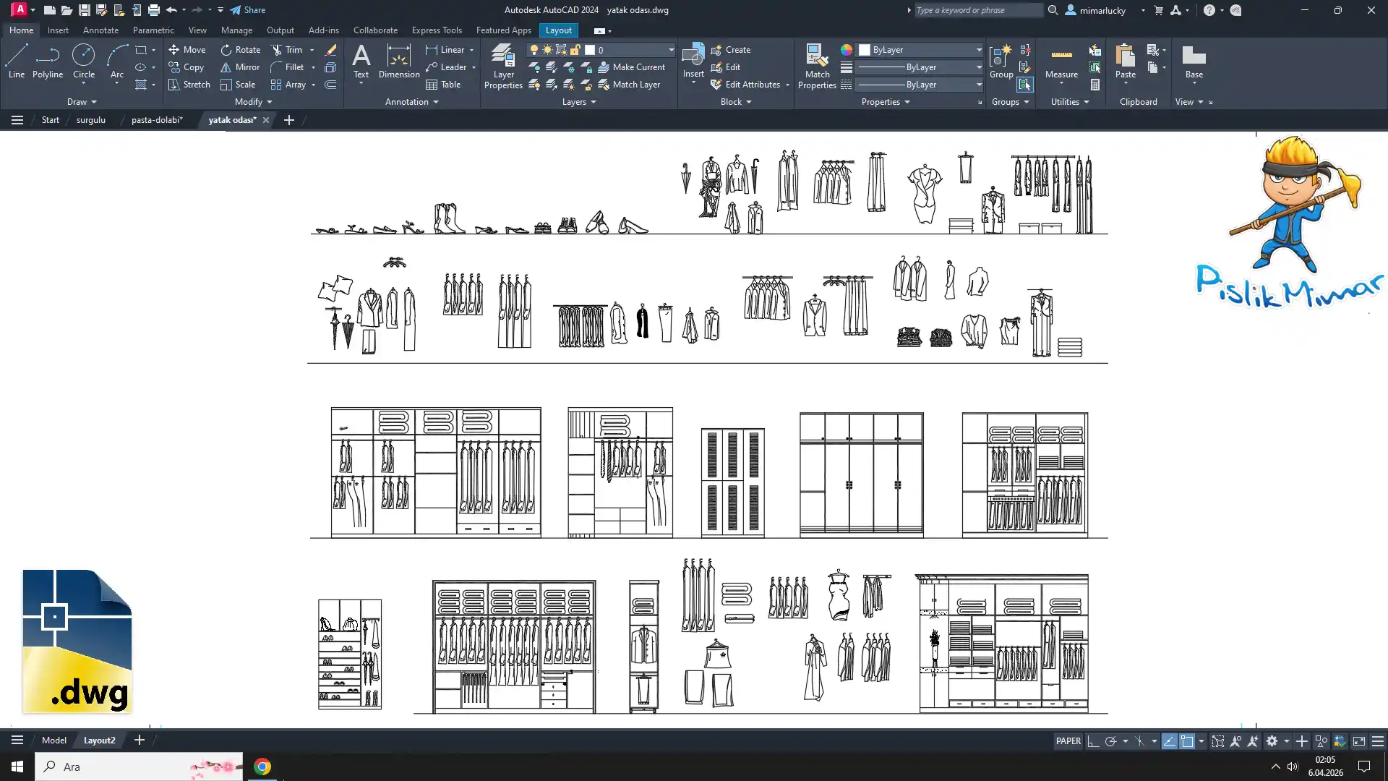The height and width of the screenshot is (781, 1388).
Task: Click the Mirror tool in Modify panel
Action: (x=239, y=67)
